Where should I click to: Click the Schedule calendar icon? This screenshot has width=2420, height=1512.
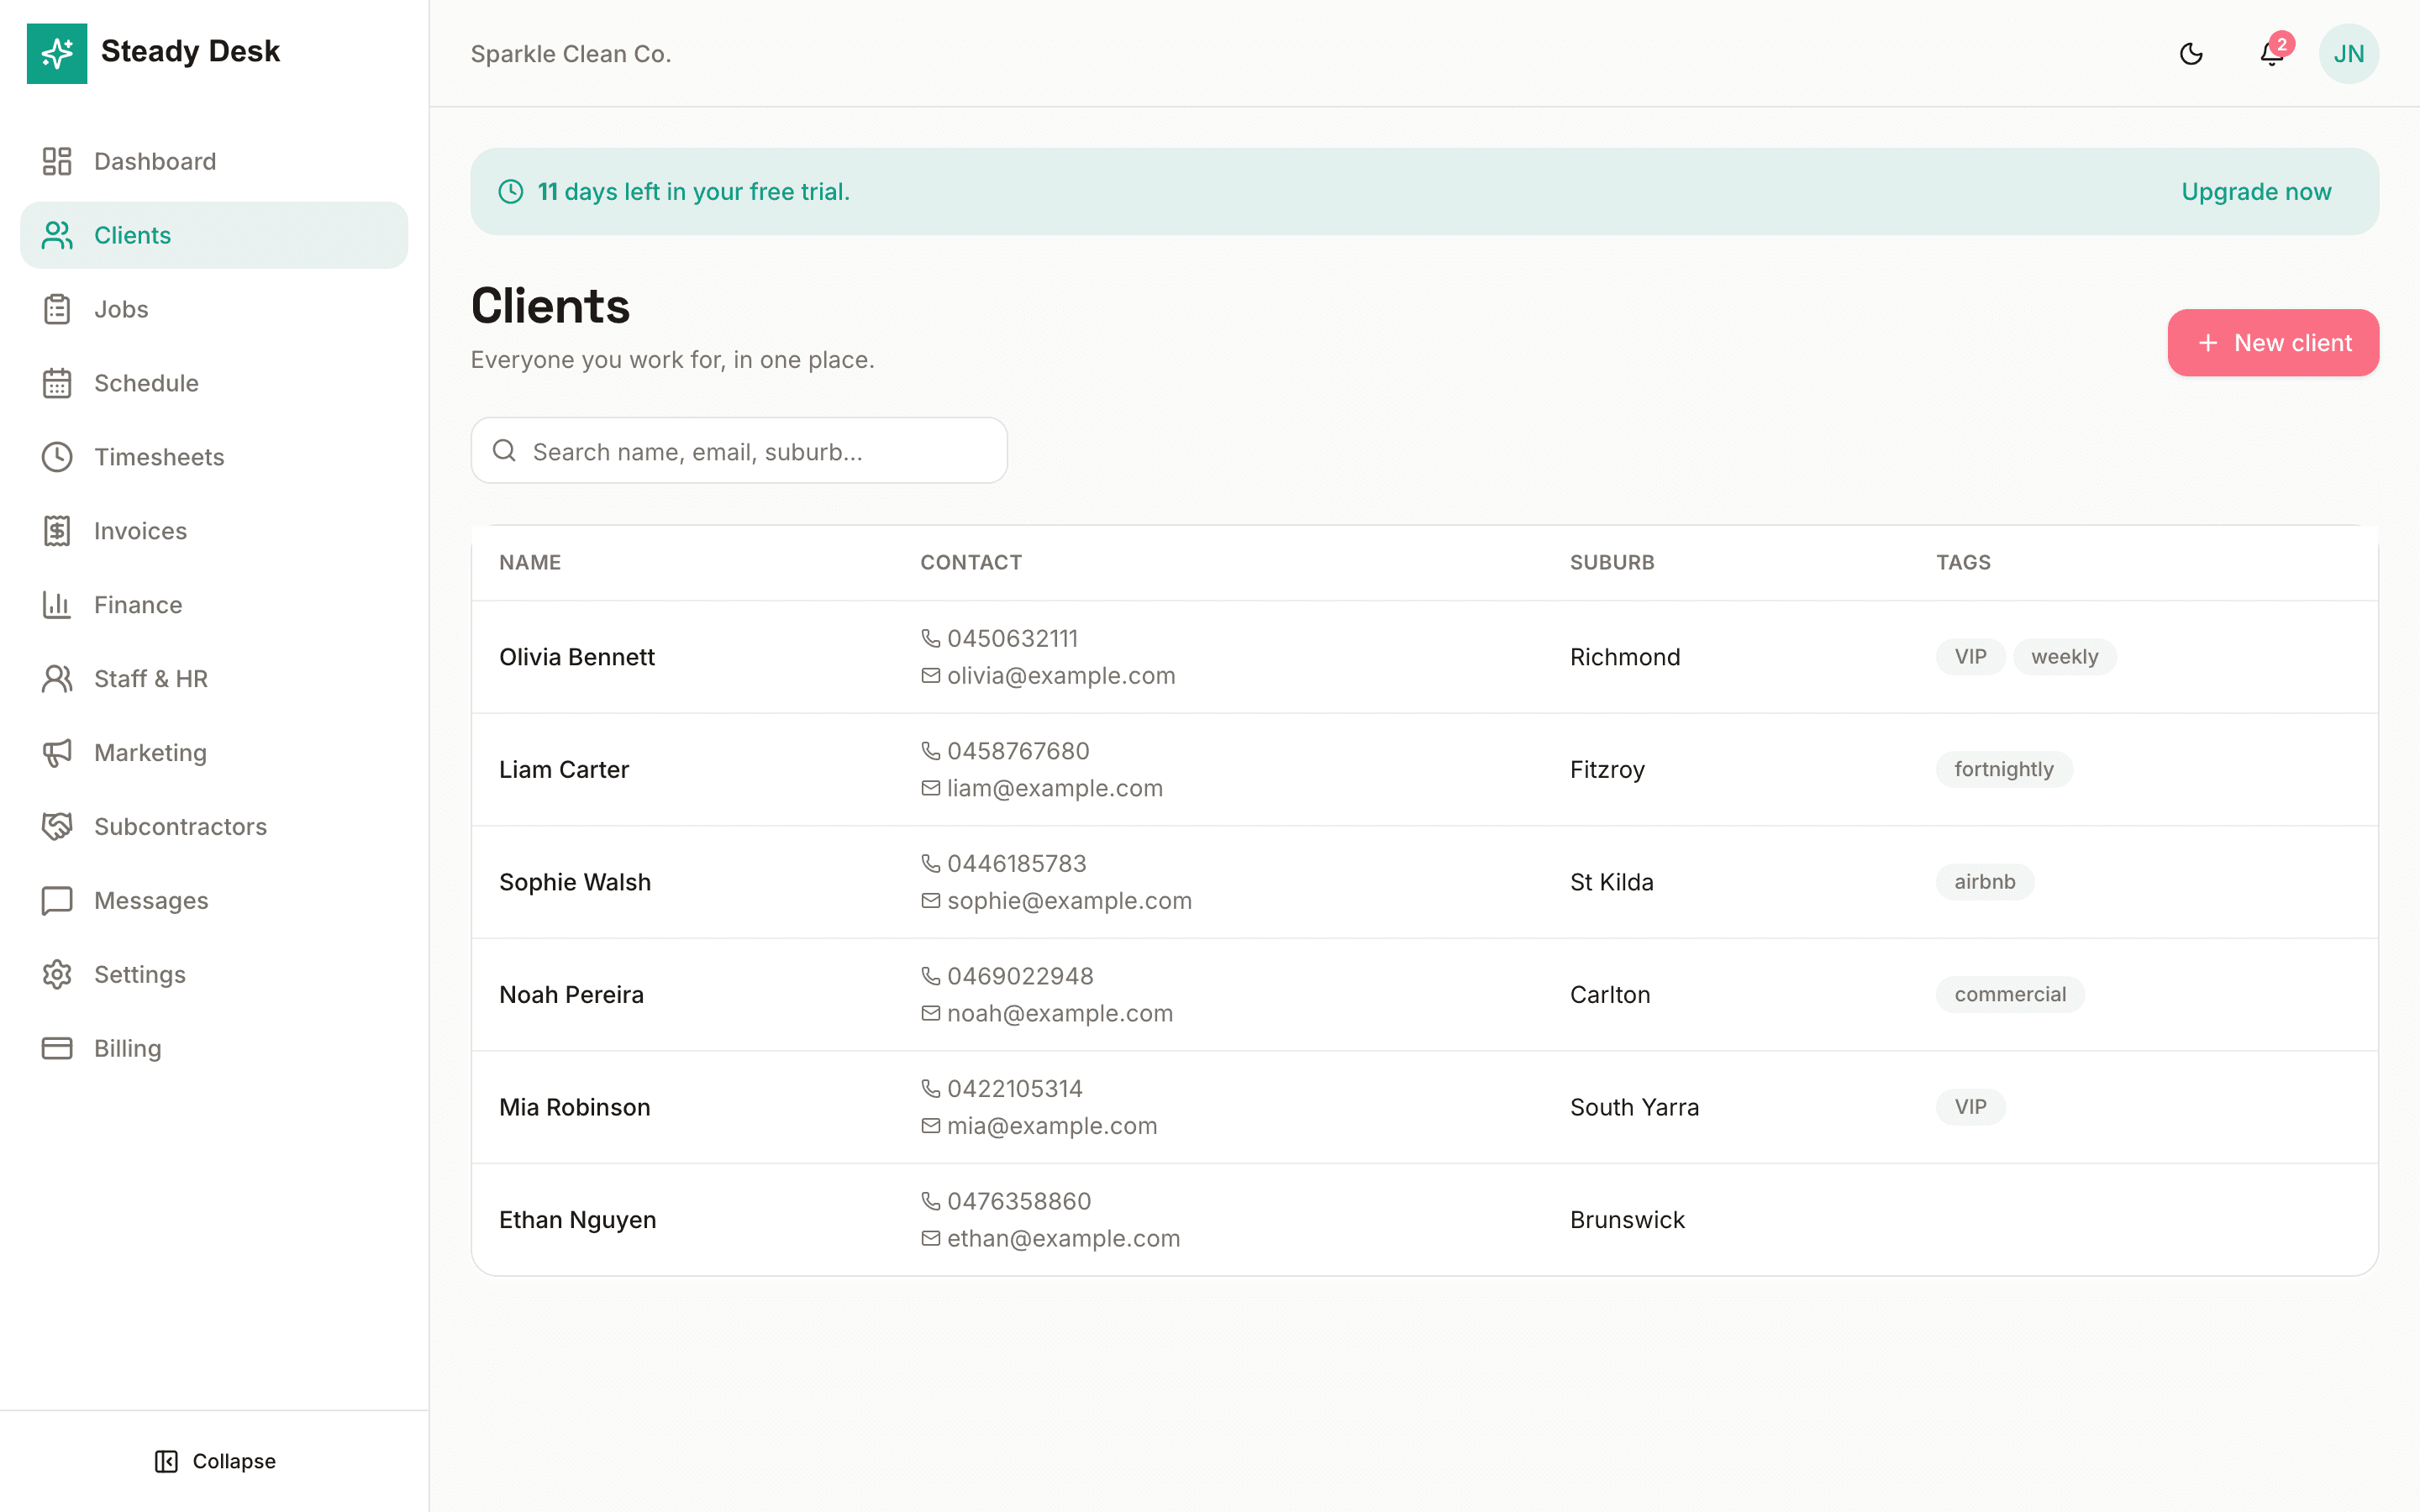57,383
